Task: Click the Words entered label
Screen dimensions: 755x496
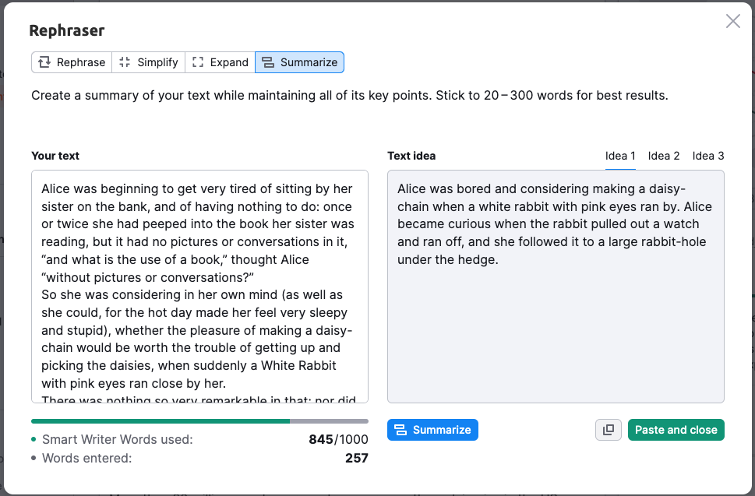Action: coord(86,459)
